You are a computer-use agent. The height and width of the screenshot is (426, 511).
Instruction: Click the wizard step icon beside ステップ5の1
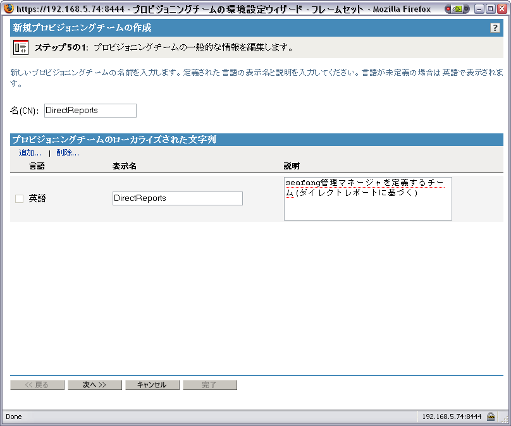[x=21, y=47]
